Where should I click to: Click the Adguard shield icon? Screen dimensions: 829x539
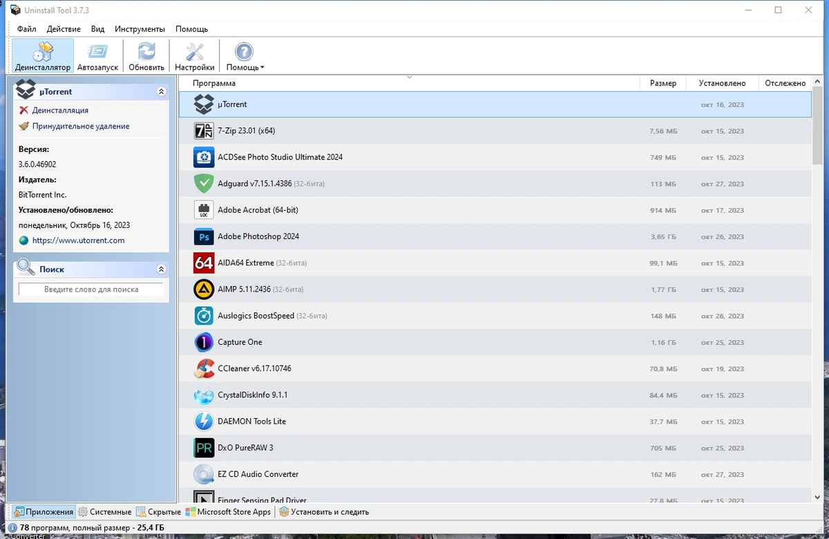(204, 184)
